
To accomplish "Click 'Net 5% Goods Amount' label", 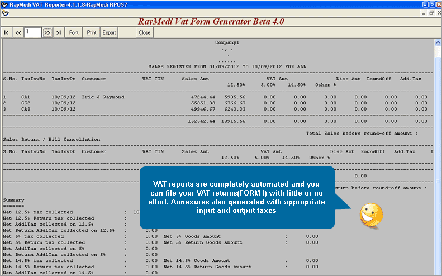I will point(192,236).
